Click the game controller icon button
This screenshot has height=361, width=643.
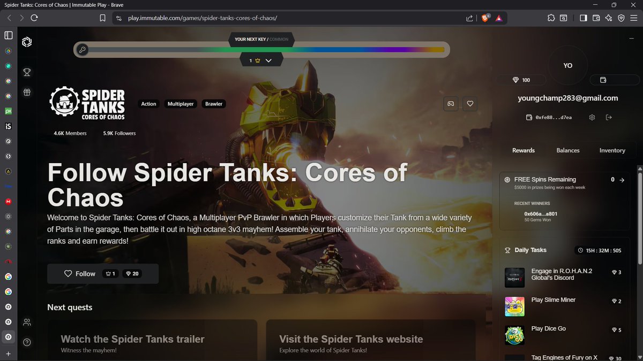click(451, 104)
